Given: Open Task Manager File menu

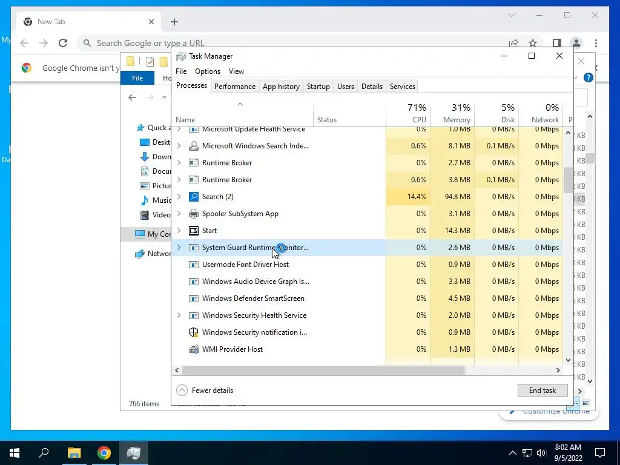Looking at the screenshot, I should pos(181,71).
